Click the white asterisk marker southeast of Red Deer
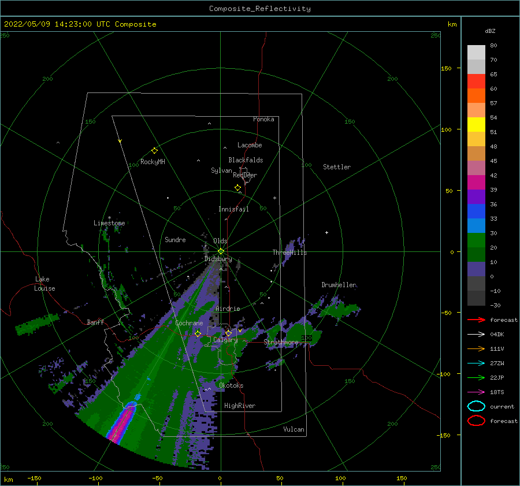 [x=274, y=198]
